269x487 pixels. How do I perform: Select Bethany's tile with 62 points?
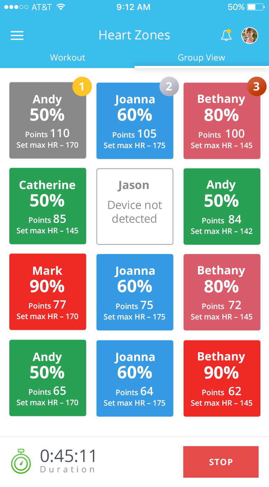click(x=222, y=378)
